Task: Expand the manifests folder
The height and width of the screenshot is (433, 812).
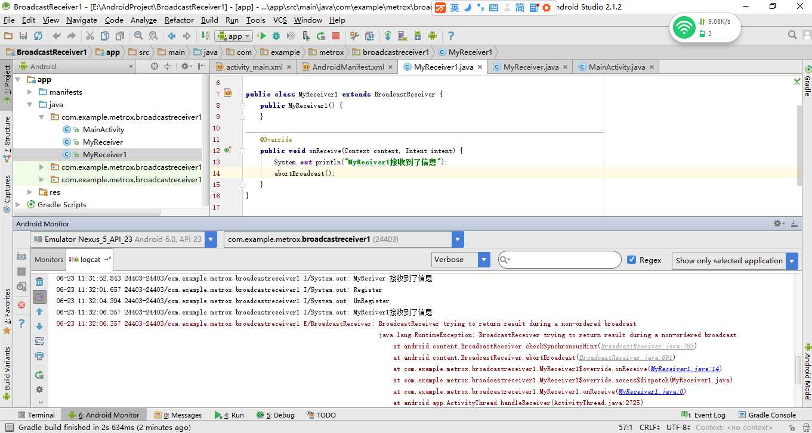Action: pyautogui.click(x=30, y=92)
